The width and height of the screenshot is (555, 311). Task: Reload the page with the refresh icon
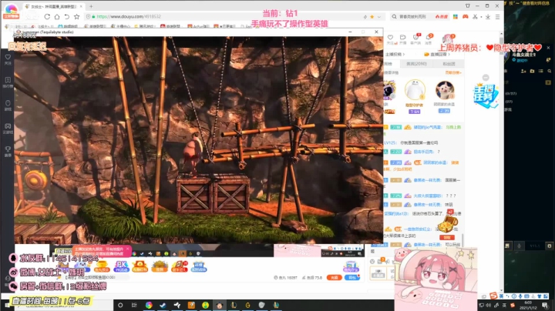[x=47, y=17]
